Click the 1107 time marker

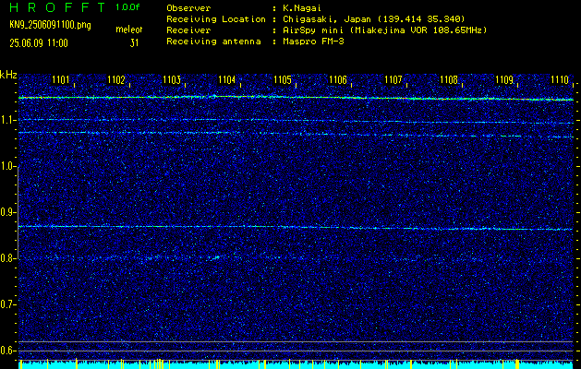pos(393,79)
